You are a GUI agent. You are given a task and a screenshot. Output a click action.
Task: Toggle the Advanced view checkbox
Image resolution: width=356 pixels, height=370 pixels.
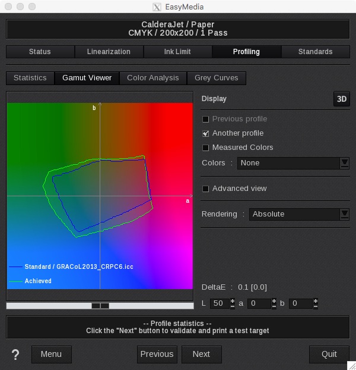[x=206, y=189]
